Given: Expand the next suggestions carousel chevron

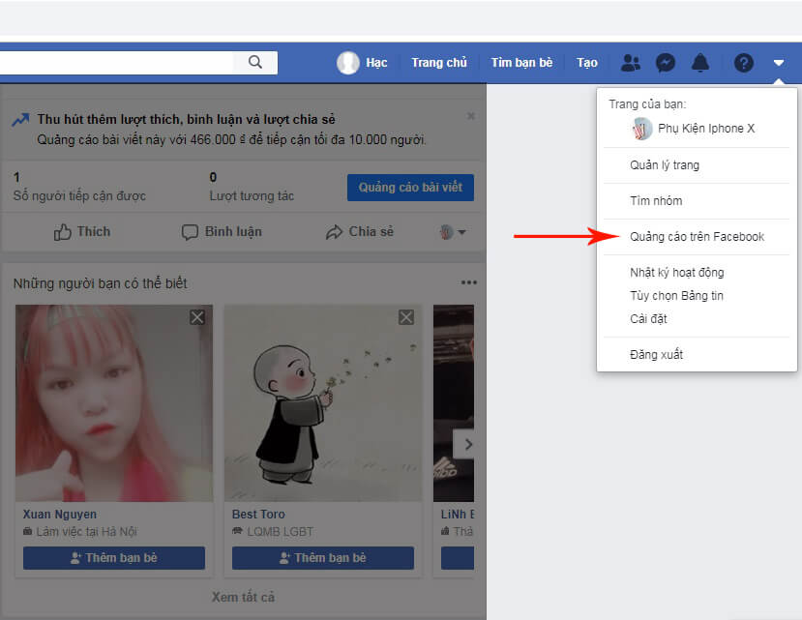Looking at the screenshot, I should [x=467, y=444].
